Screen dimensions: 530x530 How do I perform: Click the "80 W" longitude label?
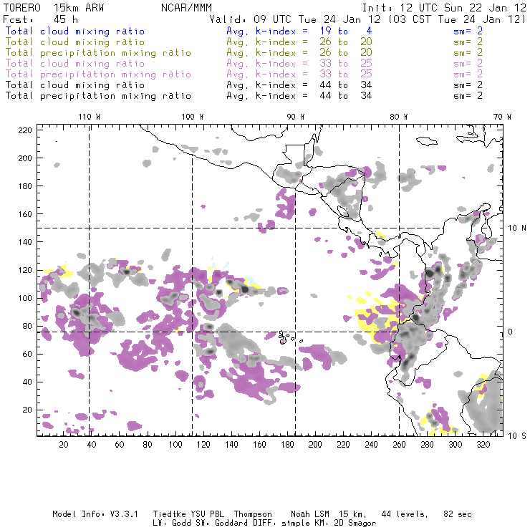398,117
